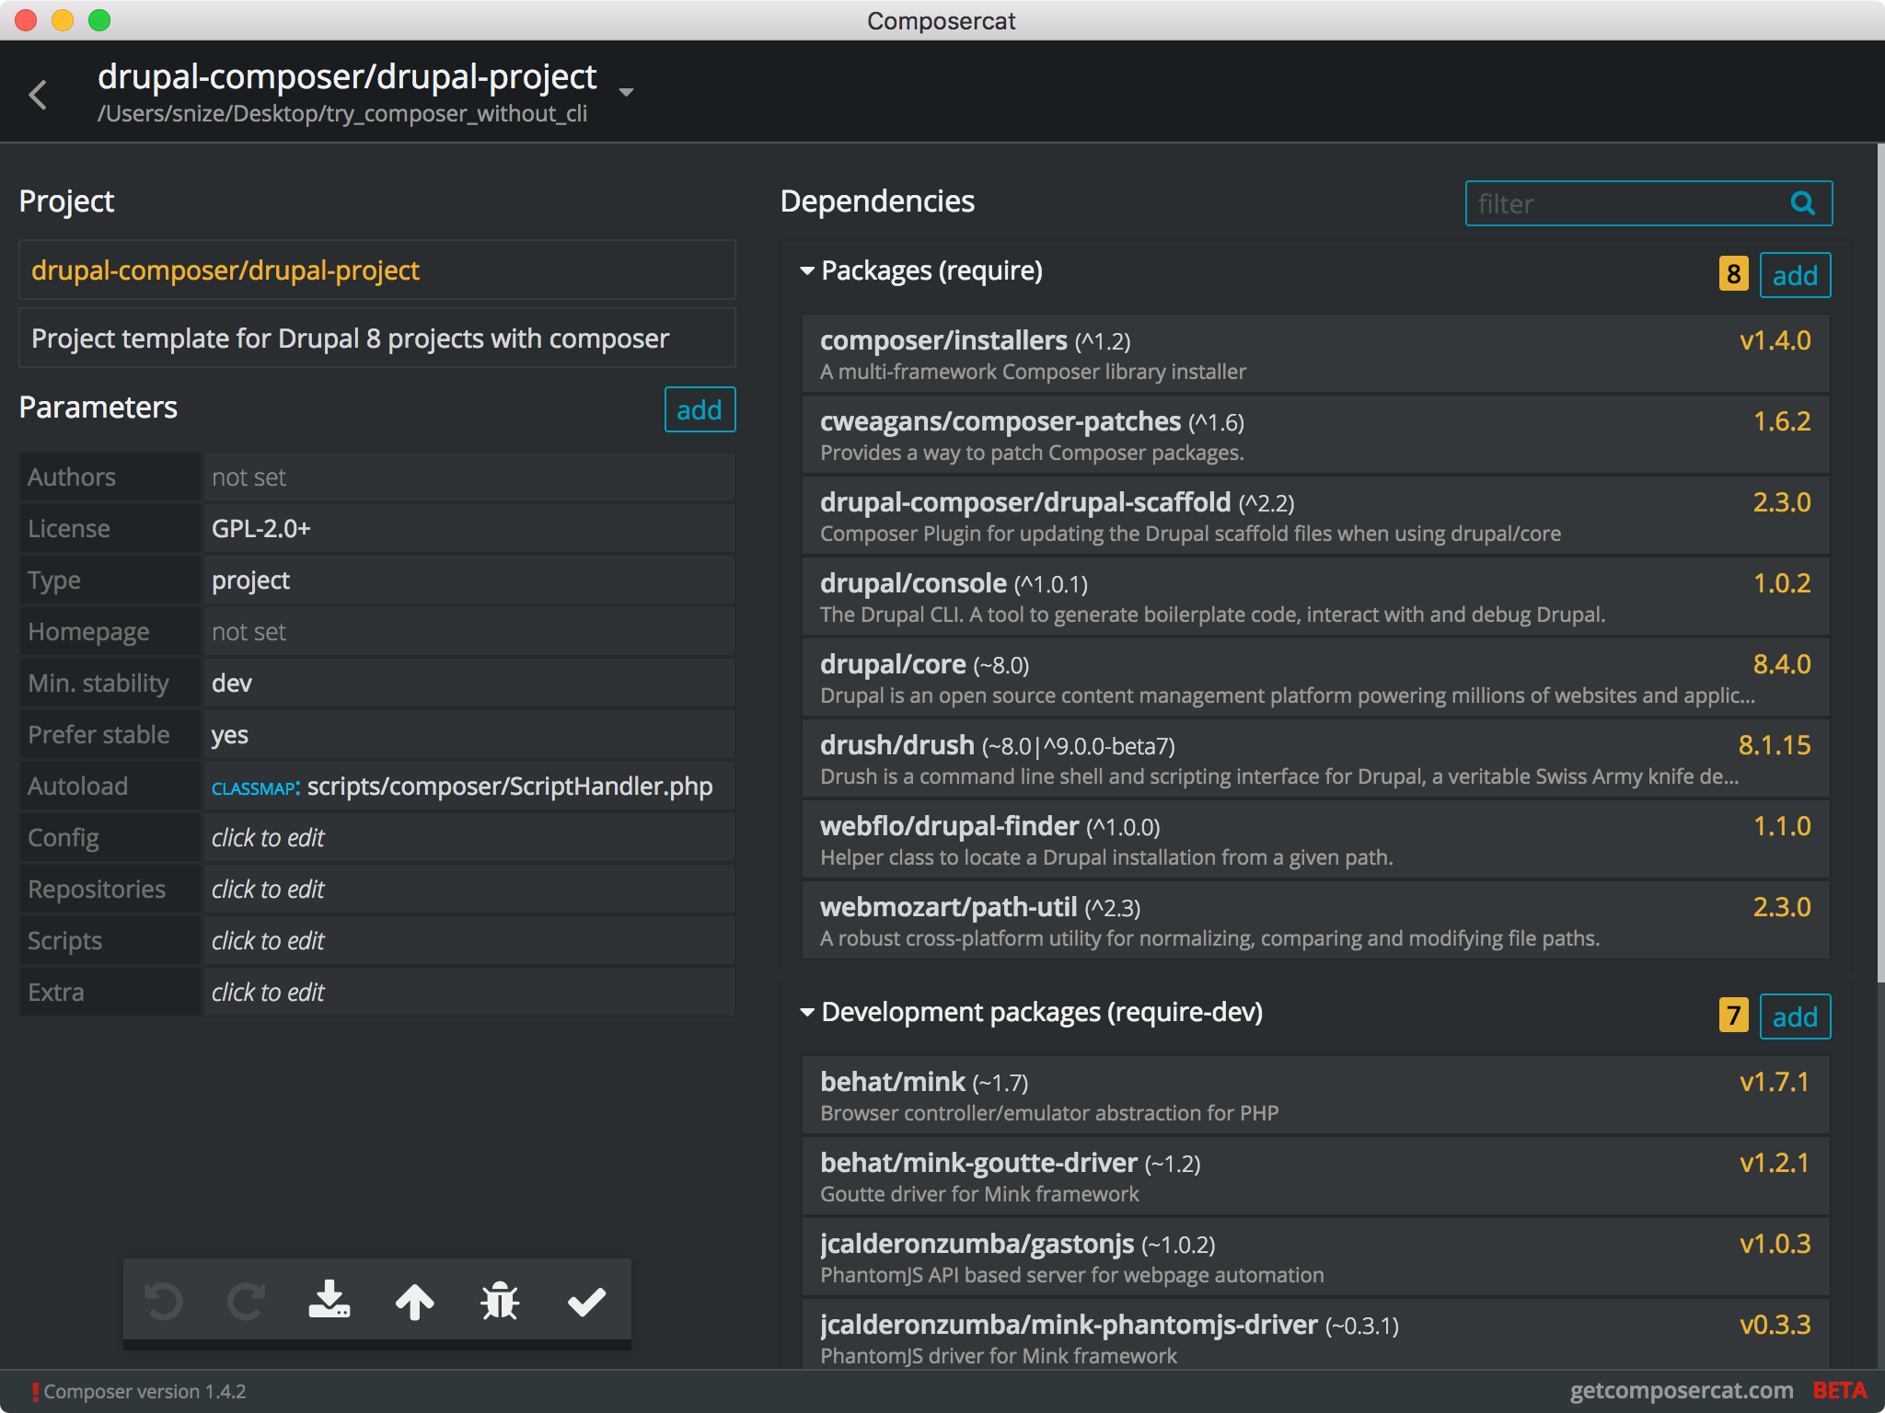The height and width of the screenshot is (1413, 1885).
Task: Click the project title in header
Action: point(347,77)
